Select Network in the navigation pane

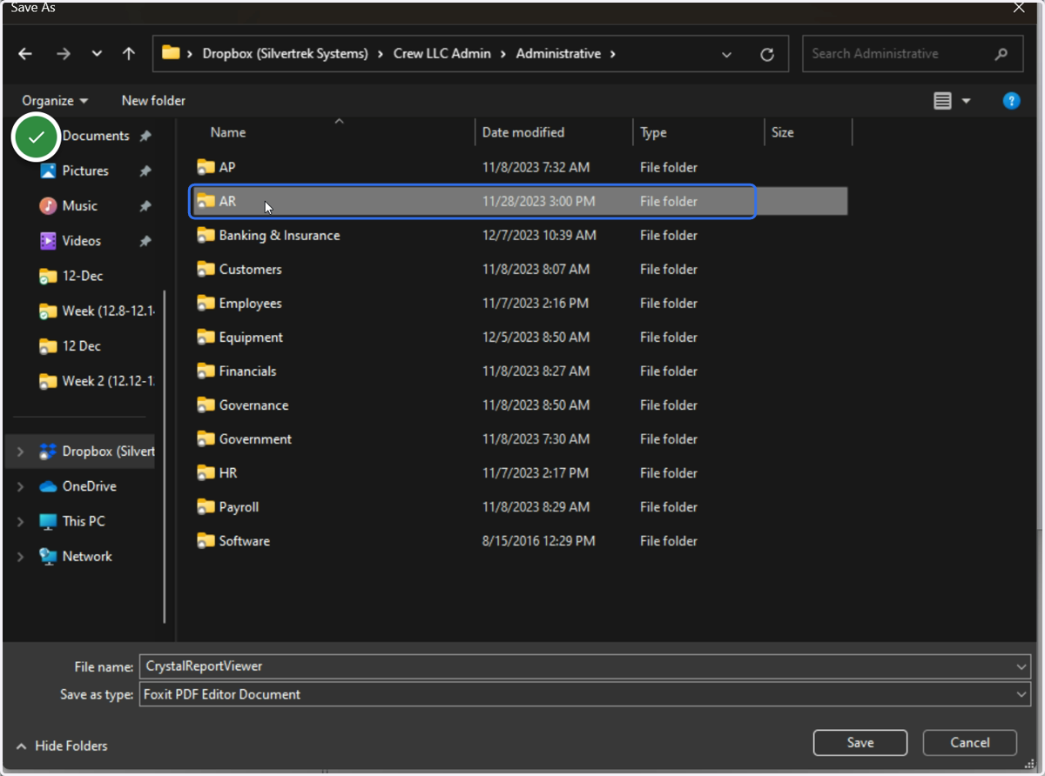click(x=87, y=557)
